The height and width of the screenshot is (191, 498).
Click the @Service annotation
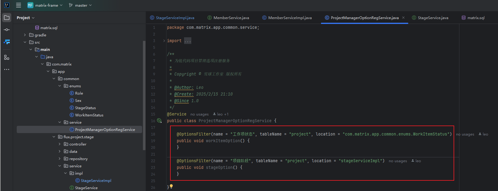click(x=177, y=114)
